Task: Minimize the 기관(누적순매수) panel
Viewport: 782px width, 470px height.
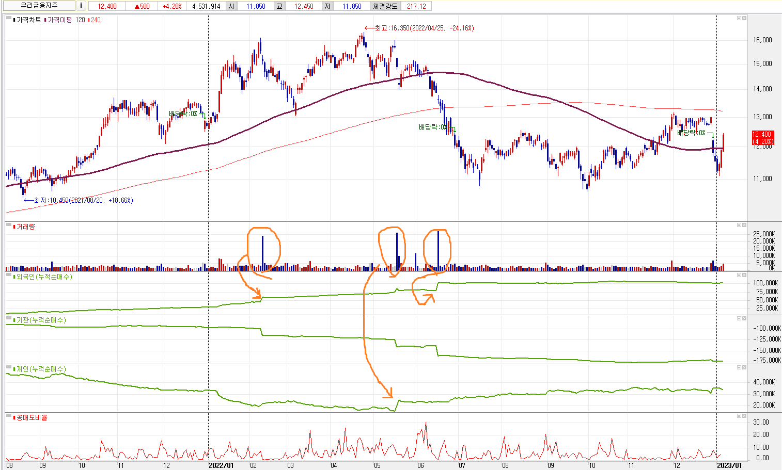Action: point(739,319)
